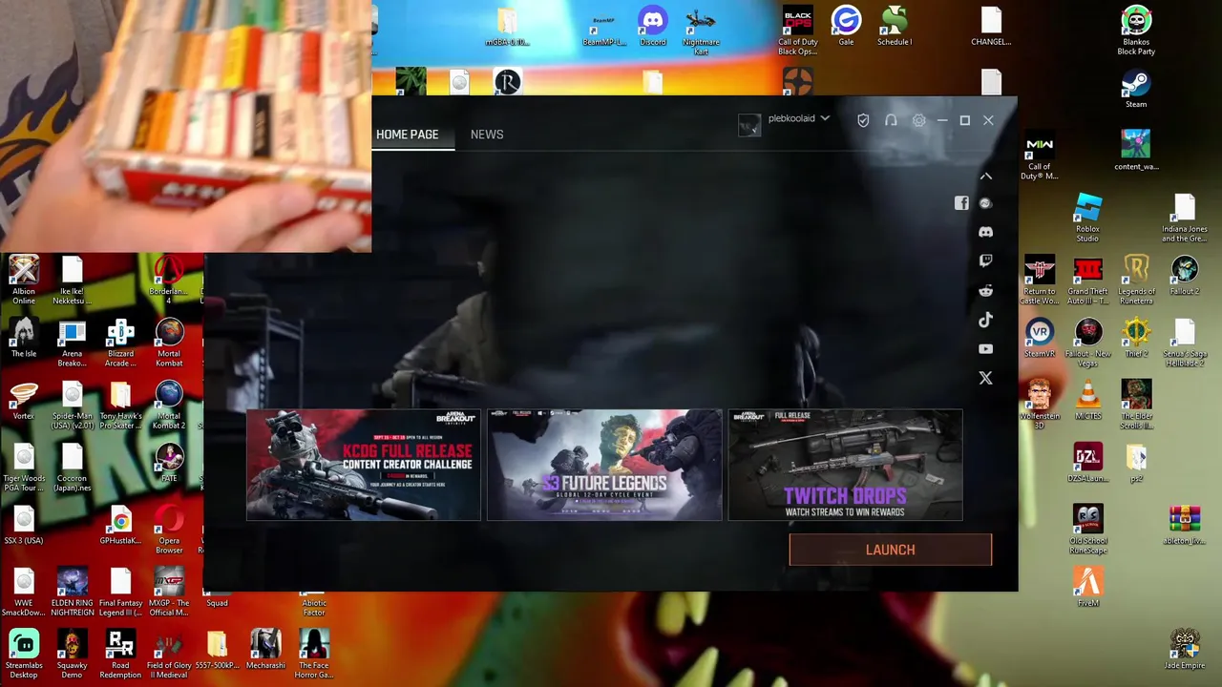Open launcher settings gear icon

coord(918,120)
